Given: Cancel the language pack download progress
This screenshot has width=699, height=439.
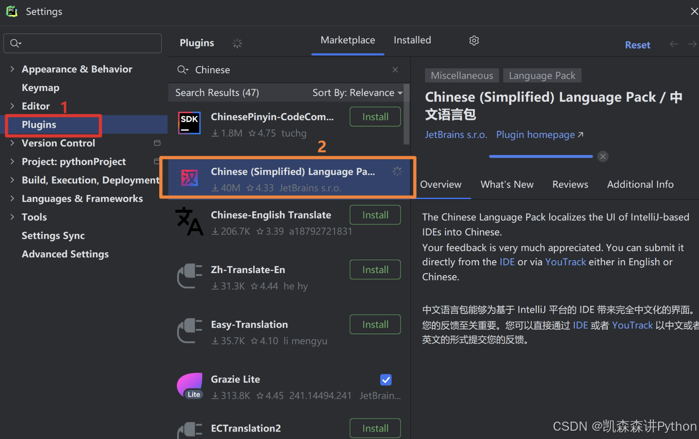Looking at the screenshot, I should (x=603, y=156).
